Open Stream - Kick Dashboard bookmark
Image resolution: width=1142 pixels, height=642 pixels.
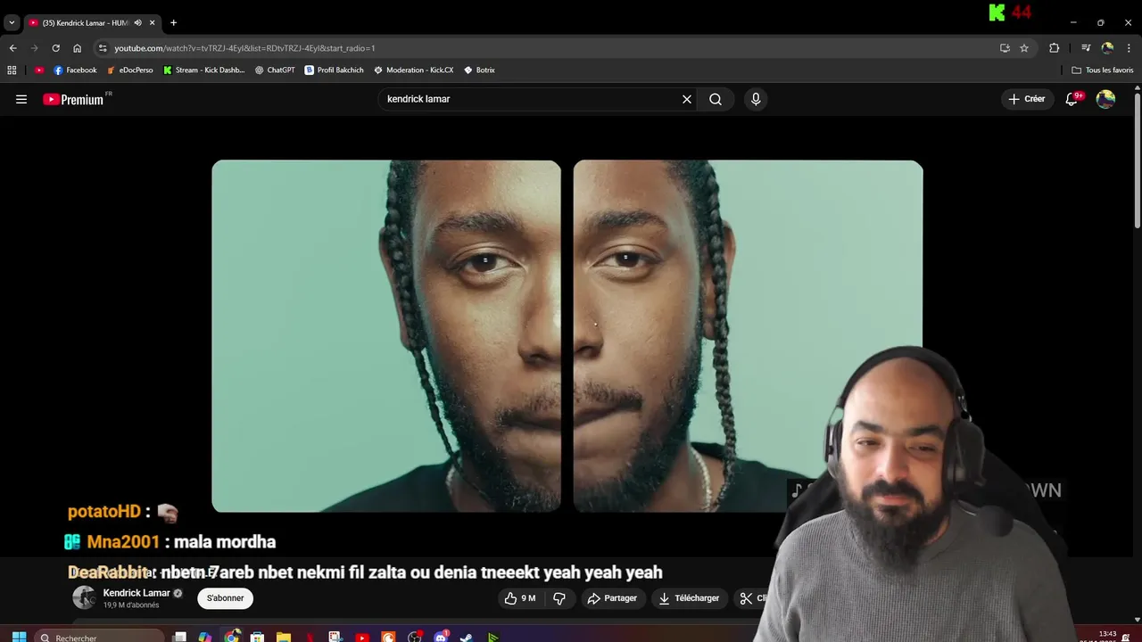point(203,70)
